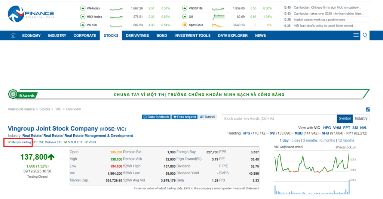Open news about Cambodian, Chinese firms MoU
The height and width of the screenshot is (199, 383).
coord(327,7)
